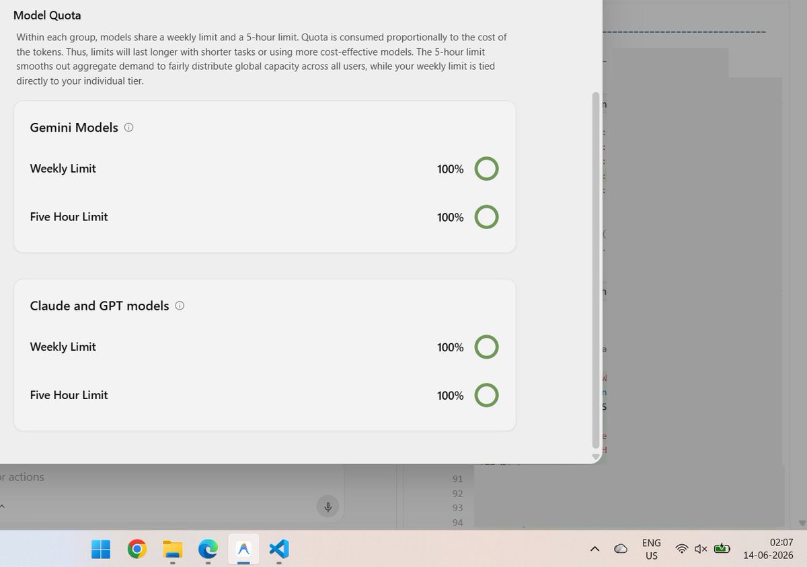
Task: Click the Gemini Weekly Limit progress ring
Action: pyautogui.click(x=487, y=169)
